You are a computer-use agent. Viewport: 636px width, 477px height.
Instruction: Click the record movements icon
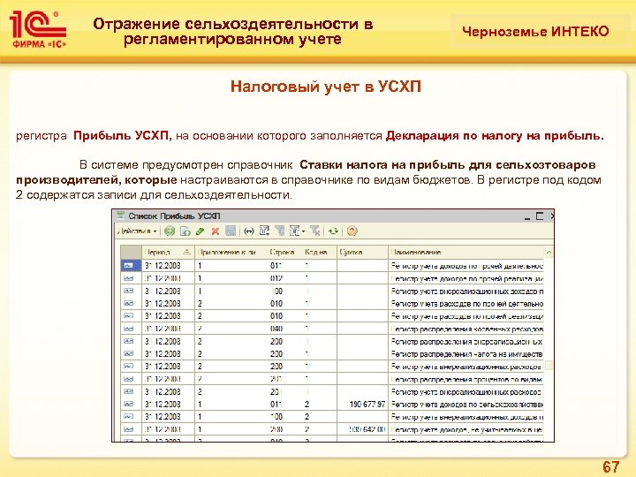coord(264,231)
